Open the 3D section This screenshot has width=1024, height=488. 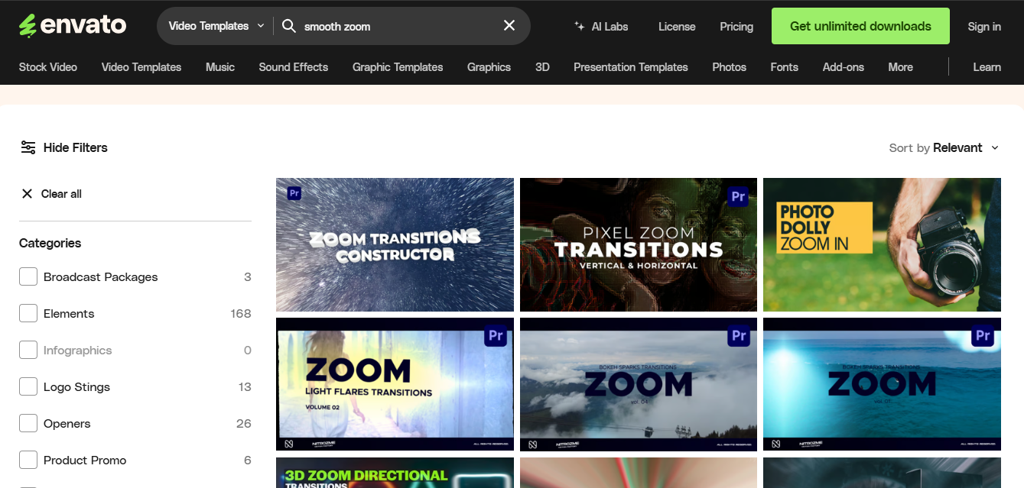coord(542,67)
